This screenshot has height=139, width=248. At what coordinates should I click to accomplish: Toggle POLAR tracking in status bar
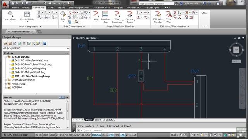(68, 135)
